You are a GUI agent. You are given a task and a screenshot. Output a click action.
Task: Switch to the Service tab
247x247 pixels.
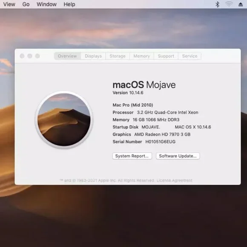point(190,56)
